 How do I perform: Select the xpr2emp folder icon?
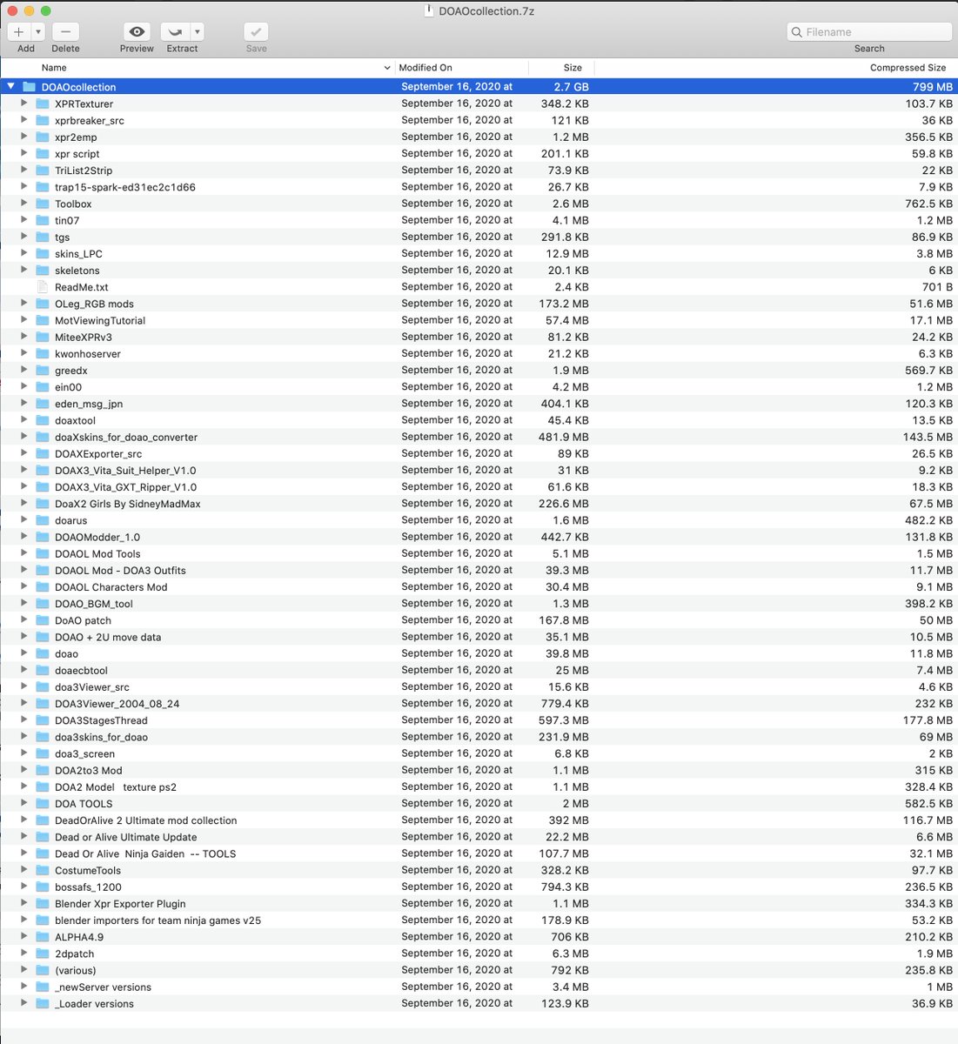43,137
